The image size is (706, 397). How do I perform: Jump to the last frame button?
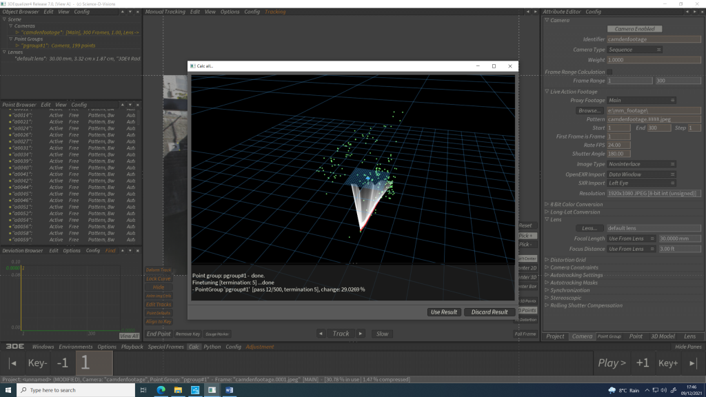click(692, 363)
